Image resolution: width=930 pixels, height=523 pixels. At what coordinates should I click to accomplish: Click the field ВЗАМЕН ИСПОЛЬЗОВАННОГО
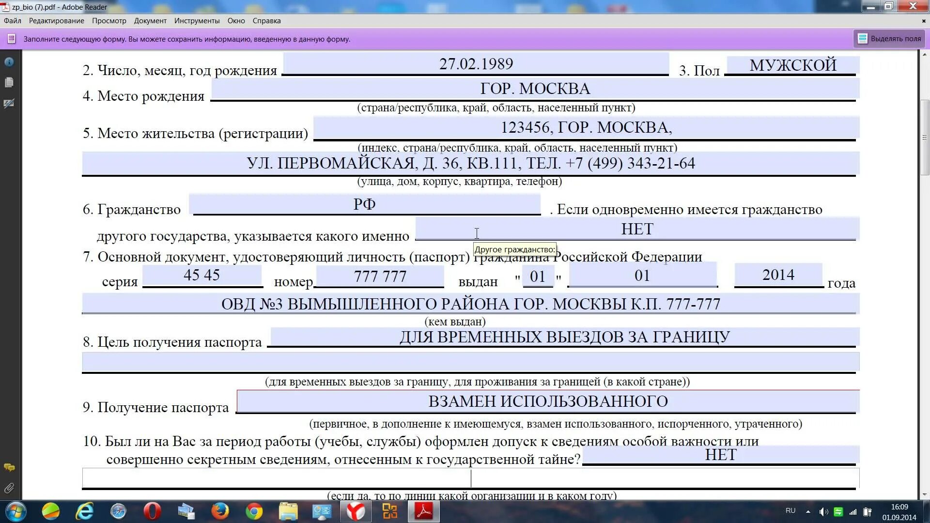[x=548, y=401]
